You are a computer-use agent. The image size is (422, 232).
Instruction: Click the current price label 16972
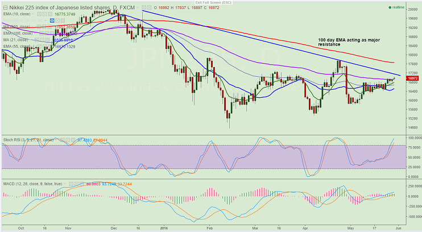(x=412, y=78)
